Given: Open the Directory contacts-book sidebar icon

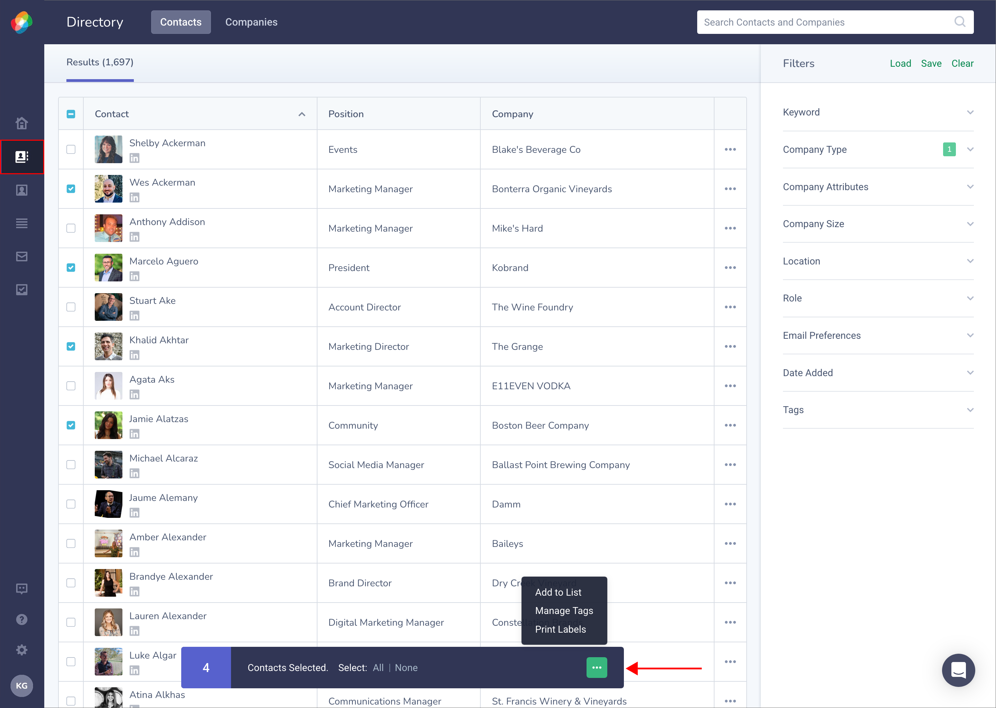Looking at the screenshot, I should (22, 157).
